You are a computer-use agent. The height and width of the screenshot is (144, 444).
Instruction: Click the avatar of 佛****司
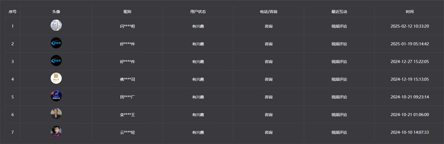click(x=56, y=78)
